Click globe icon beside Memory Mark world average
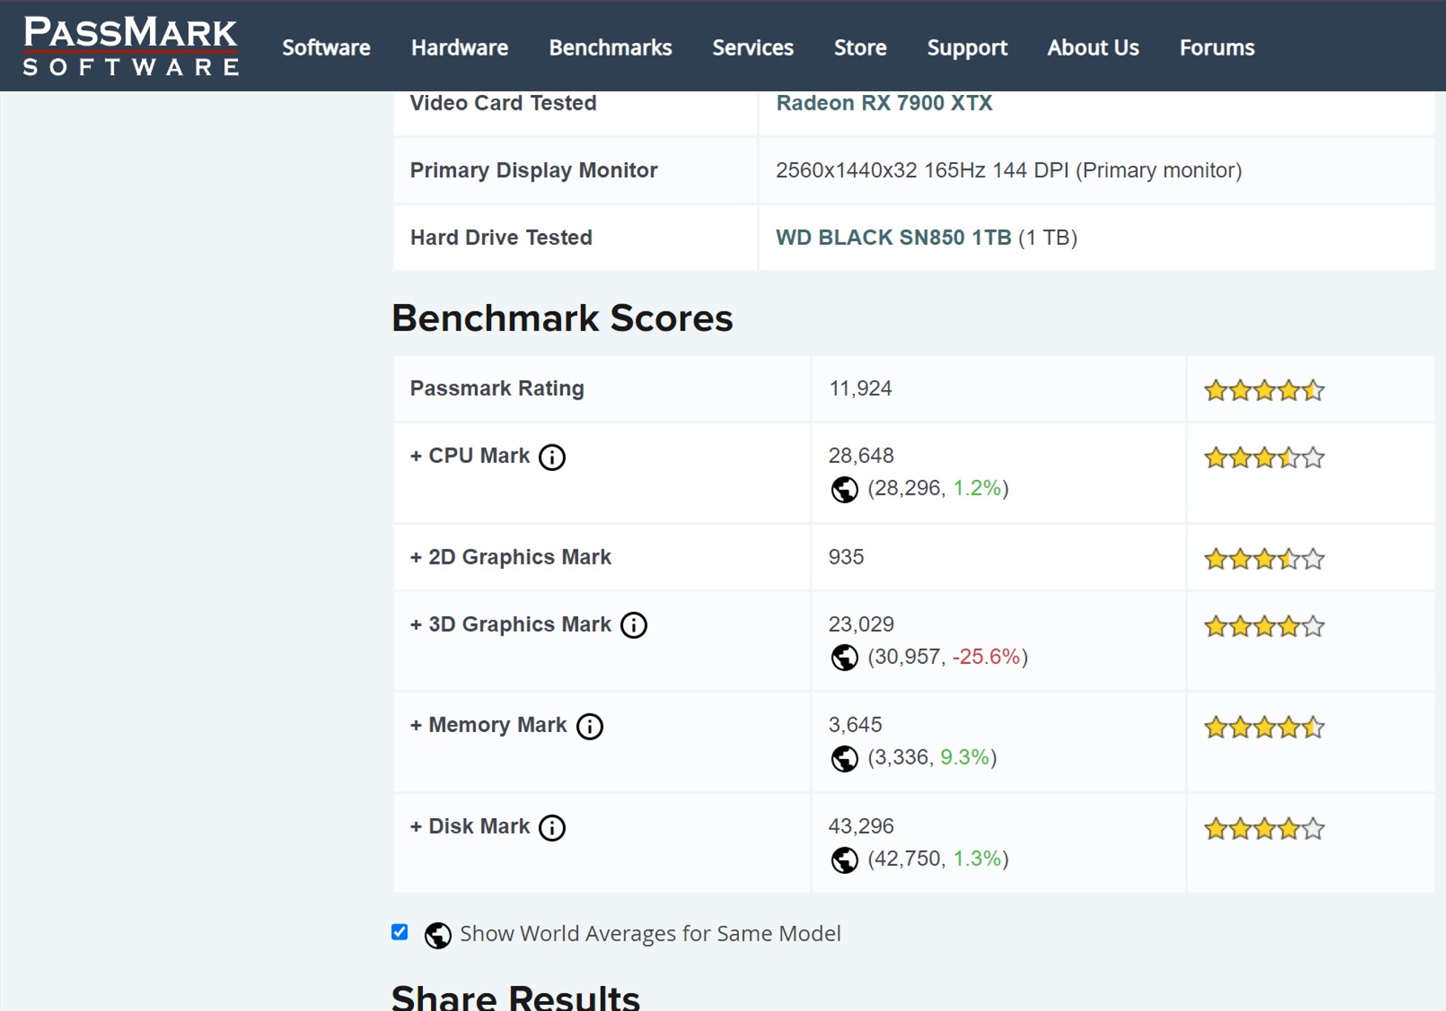 click(x=844, y=759)
